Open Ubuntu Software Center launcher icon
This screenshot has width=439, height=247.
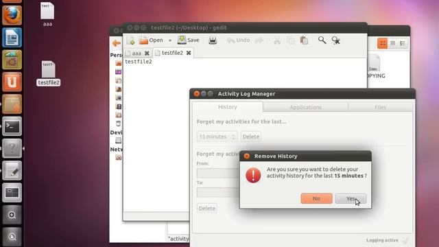[12, 60]
